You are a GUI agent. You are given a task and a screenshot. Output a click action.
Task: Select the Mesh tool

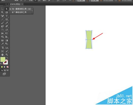pyautogui.click(x=2, y=41)
